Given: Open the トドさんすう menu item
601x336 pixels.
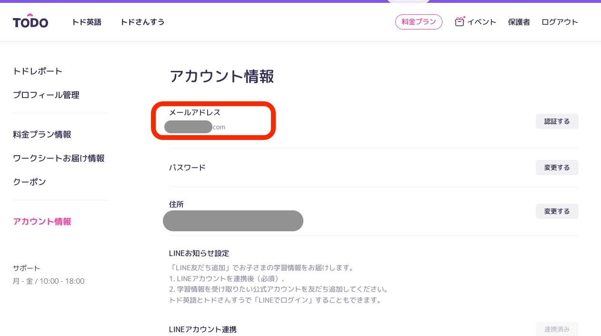Looking at the screenshot, I should click(142, 22).
